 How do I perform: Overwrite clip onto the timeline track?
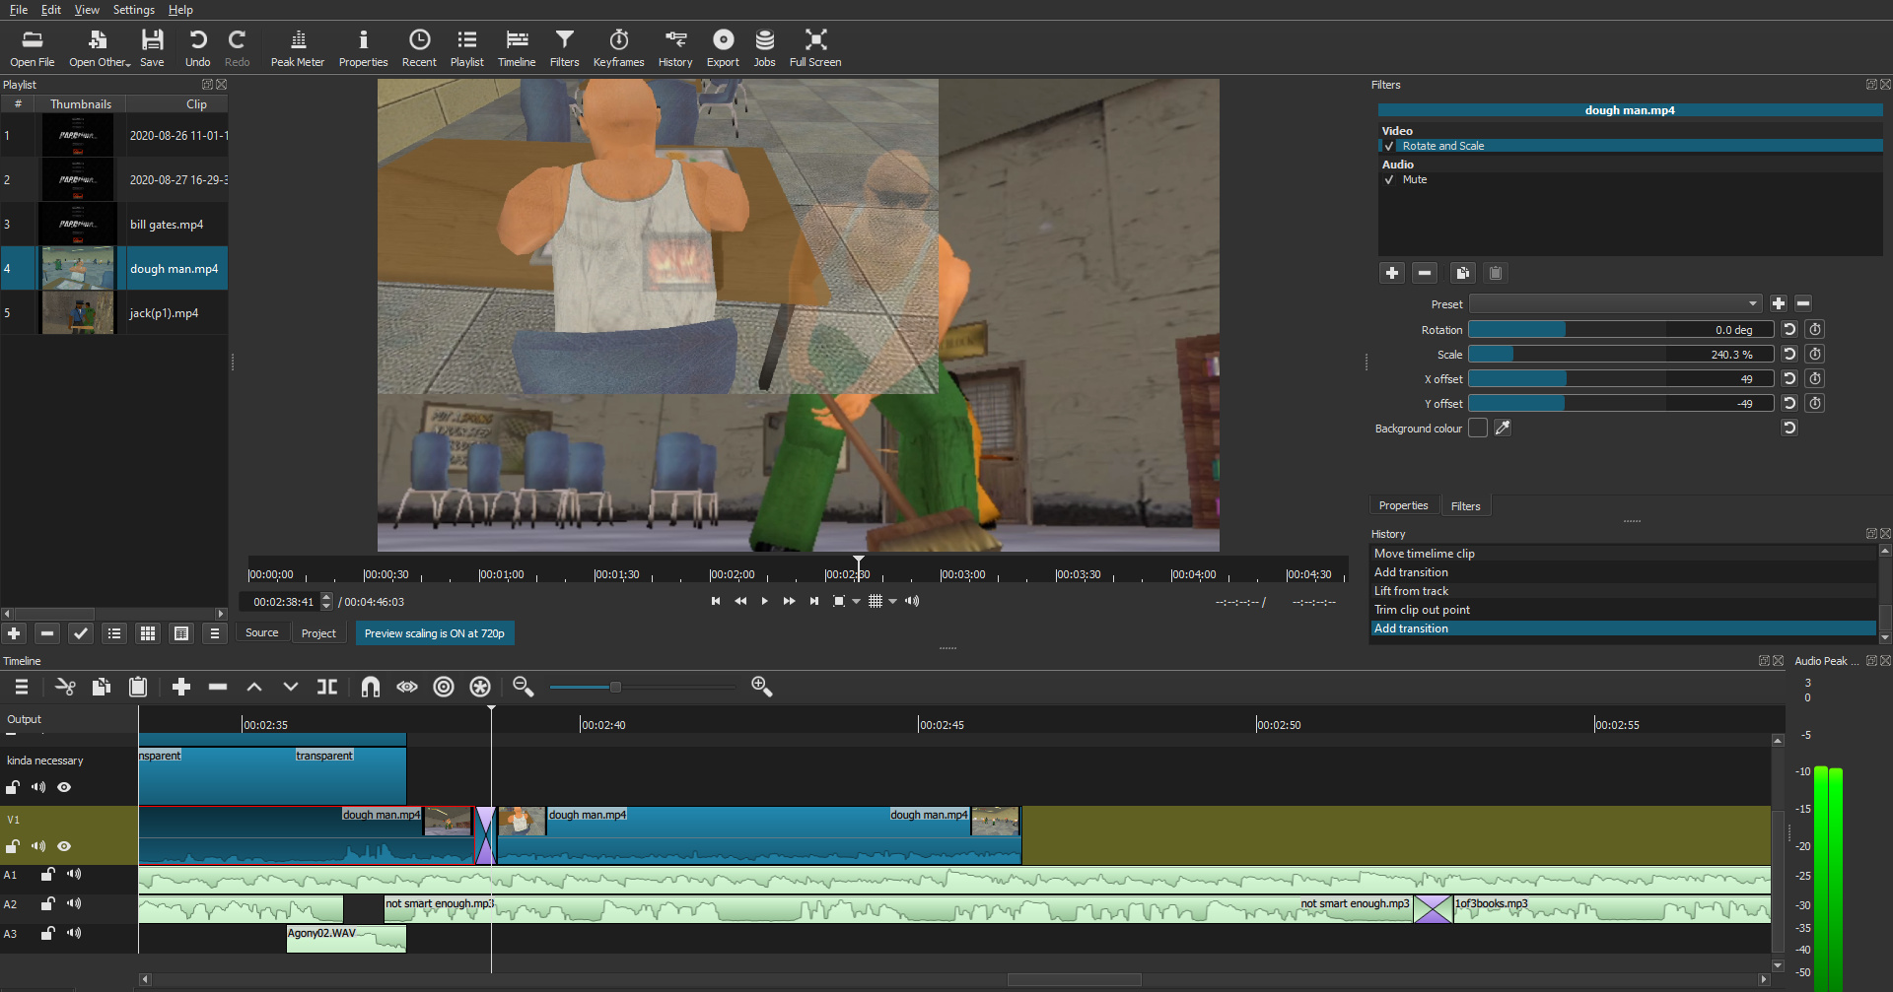coord(290,687)
